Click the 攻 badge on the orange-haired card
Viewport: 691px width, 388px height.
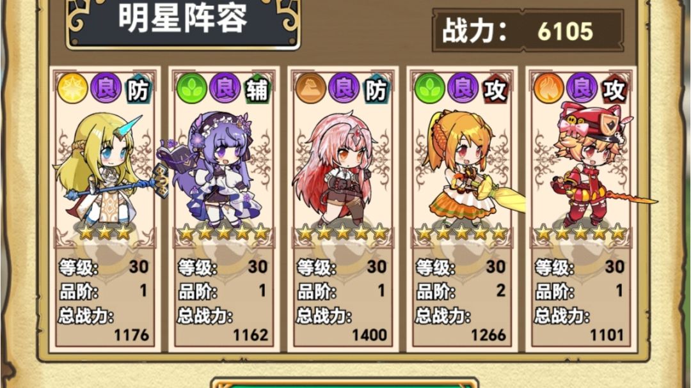pos(495,89)
